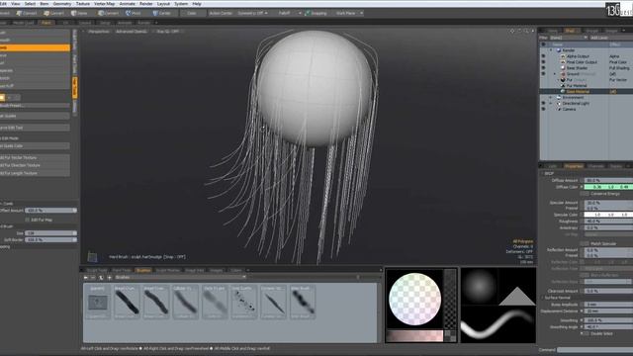Screen dimensions: 633x356
Task: Toggle visibility of Directional Light
Action: coord(543,103)
